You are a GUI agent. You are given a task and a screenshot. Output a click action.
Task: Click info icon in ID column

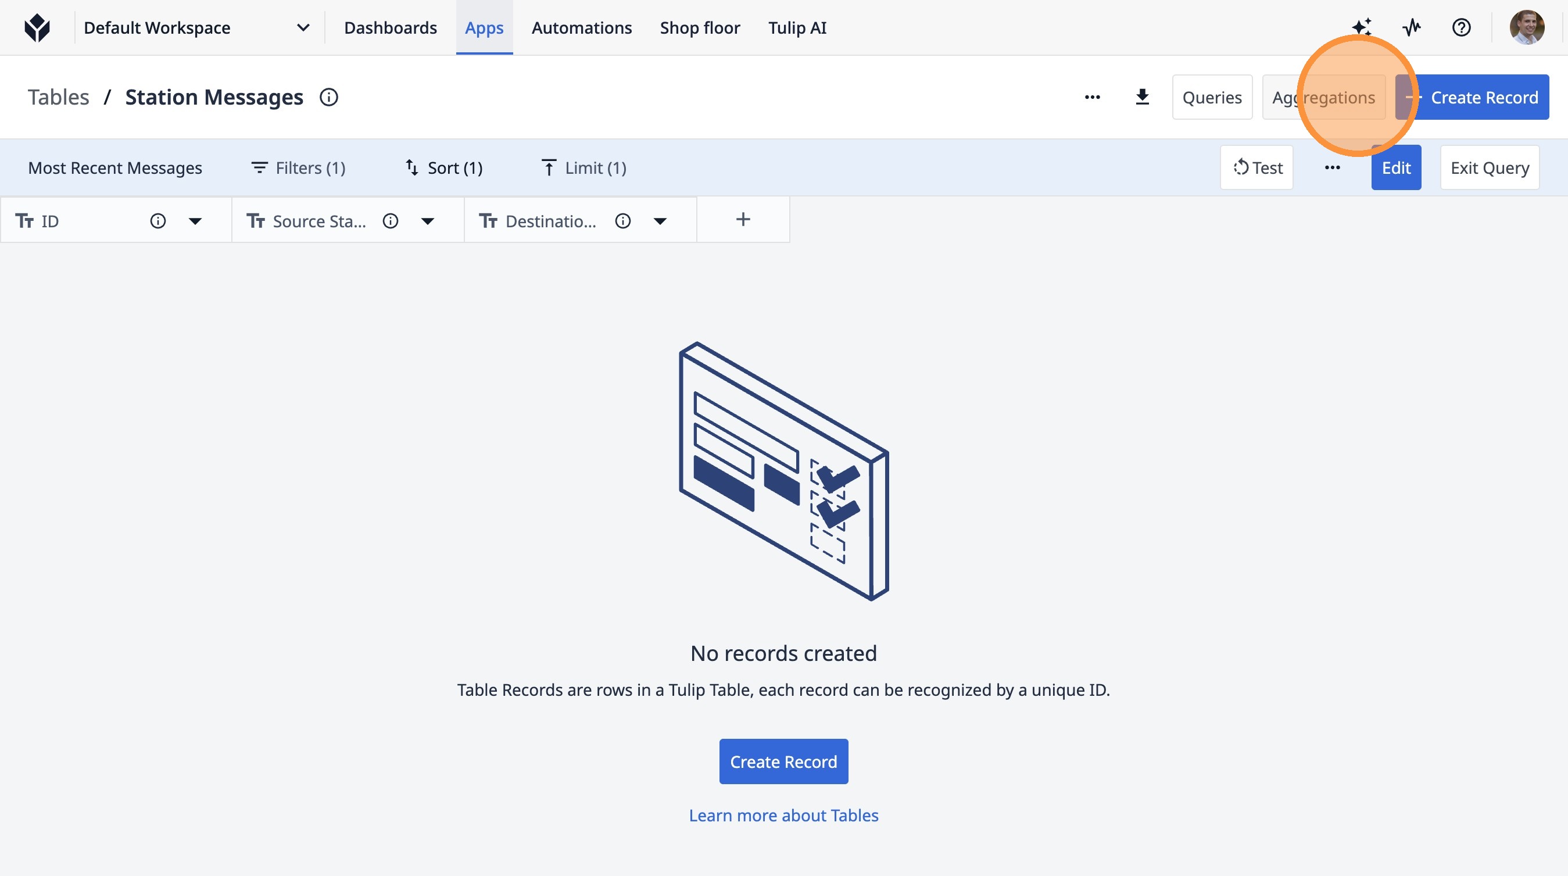click(157, 221)
